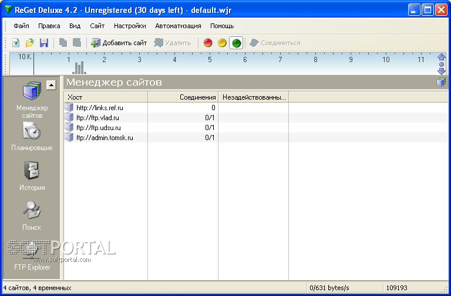
Task: Open Поиск in the sidebar
Action: [32, 216]
